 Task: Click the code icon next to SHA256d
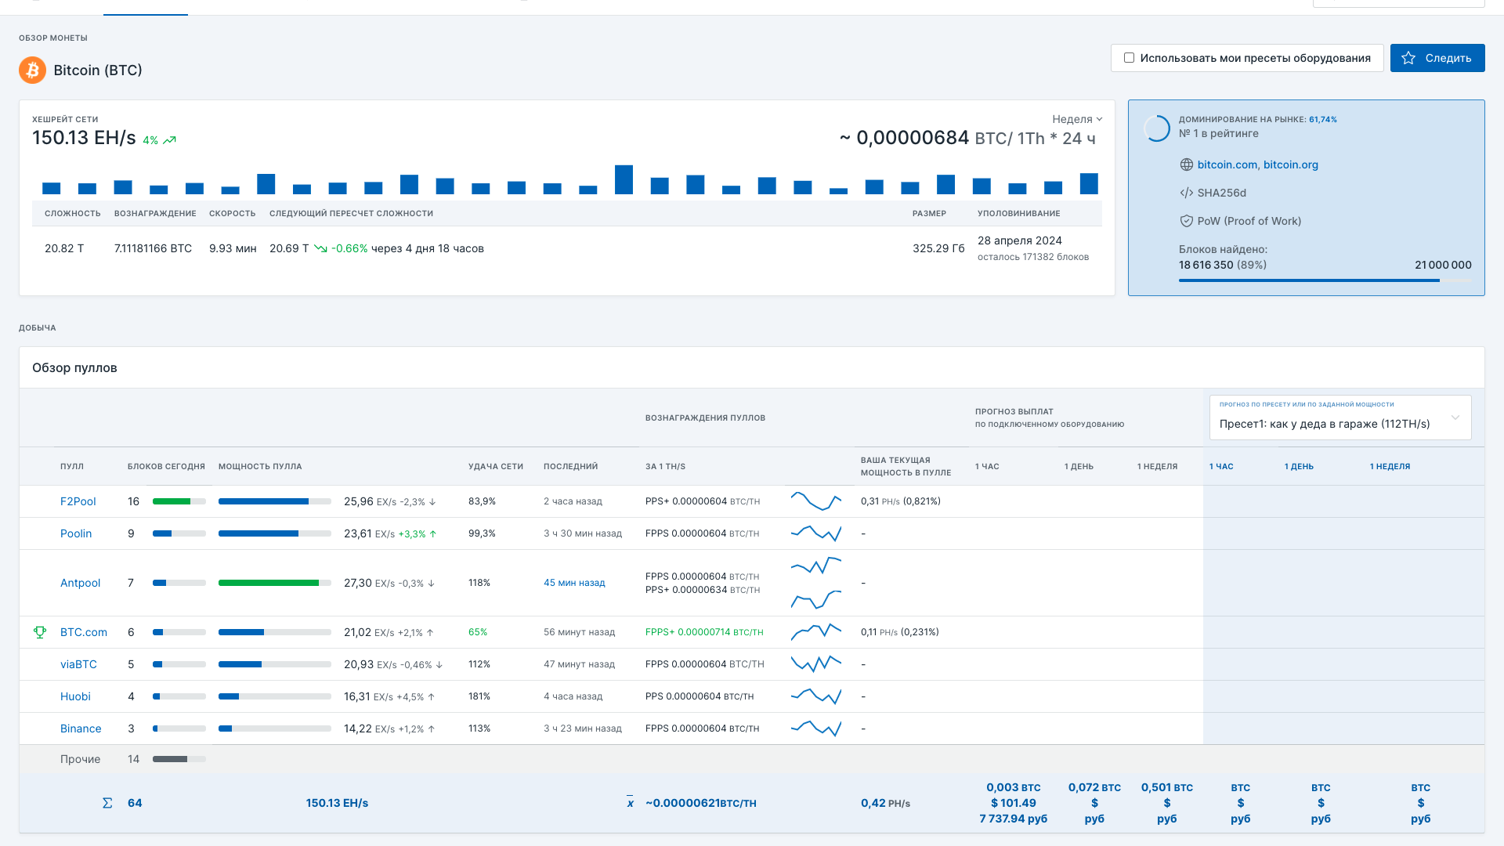[x=1186, y=193]
